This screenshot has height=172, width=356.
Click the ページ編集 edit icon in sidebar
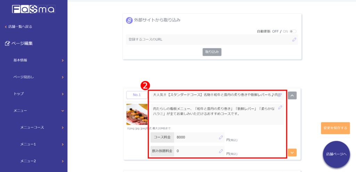click(x=7, y=44)
